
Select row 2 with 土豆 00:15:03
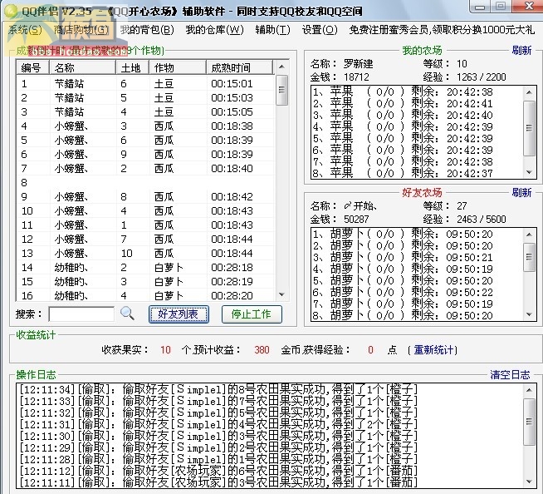coord(145,98)
